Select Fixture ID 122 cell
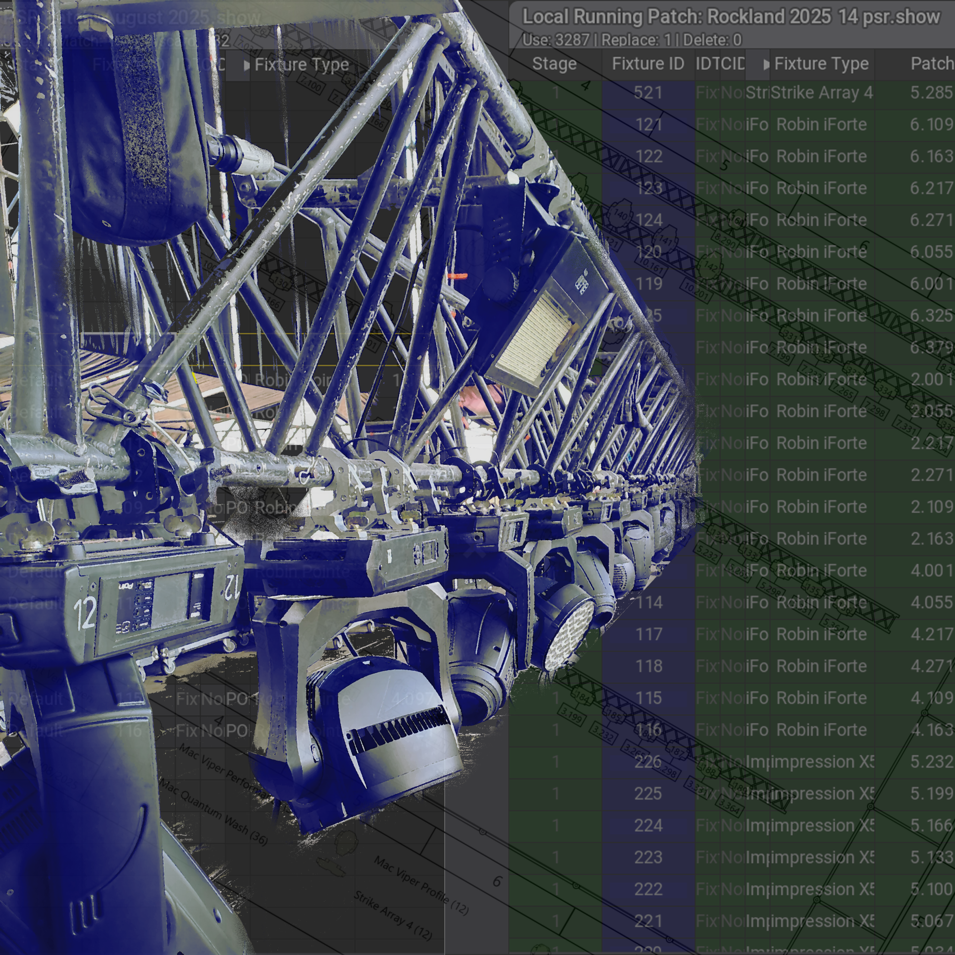Image resolution: width=955 pixels, height=955 pixels. [x=648, y=157]
